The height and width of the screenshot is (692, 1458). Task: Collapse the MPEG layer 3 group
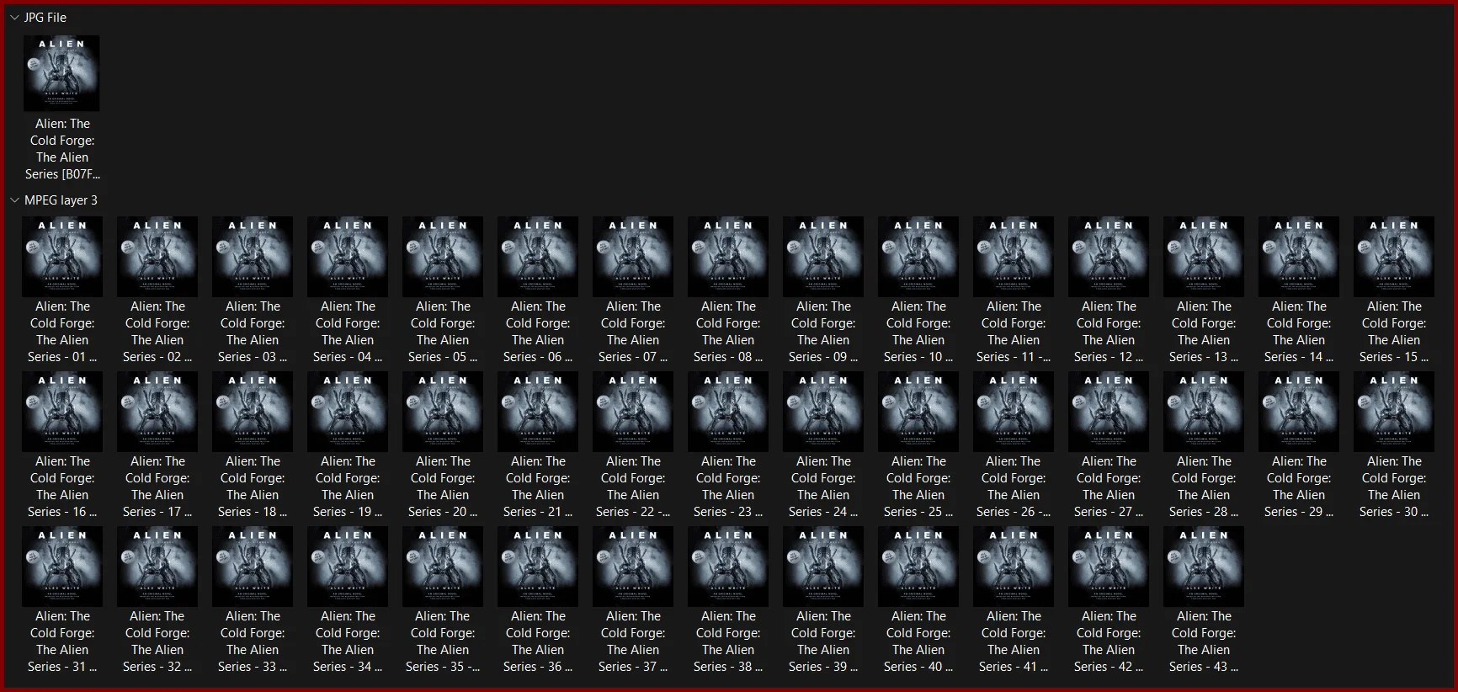click(14, 200)
